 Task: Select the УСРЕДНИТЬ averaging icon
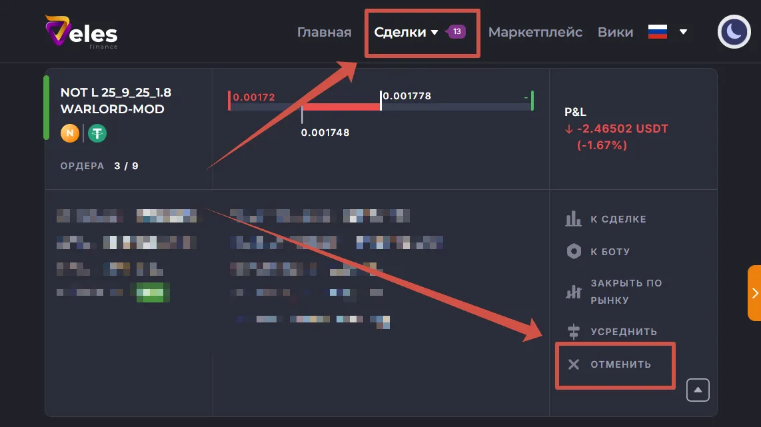coord(575,331)
